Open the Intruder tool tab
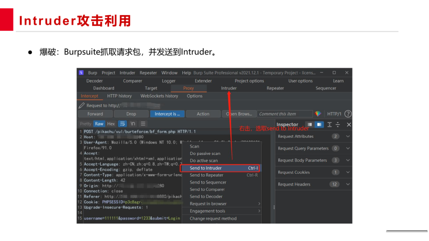Viewport: 429px width, 241px height. [229, 88]
